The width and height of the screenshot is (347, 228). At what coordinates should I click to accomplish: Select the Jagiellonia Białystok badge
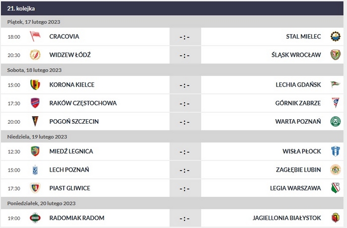[x=336, y=218]
